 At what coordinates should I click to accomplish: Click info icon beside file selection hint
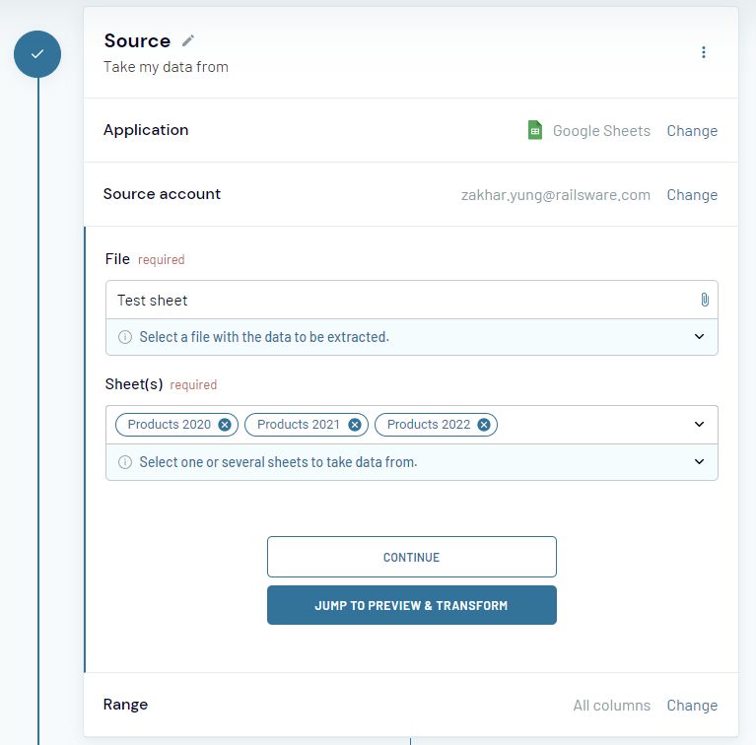(125, 337)
